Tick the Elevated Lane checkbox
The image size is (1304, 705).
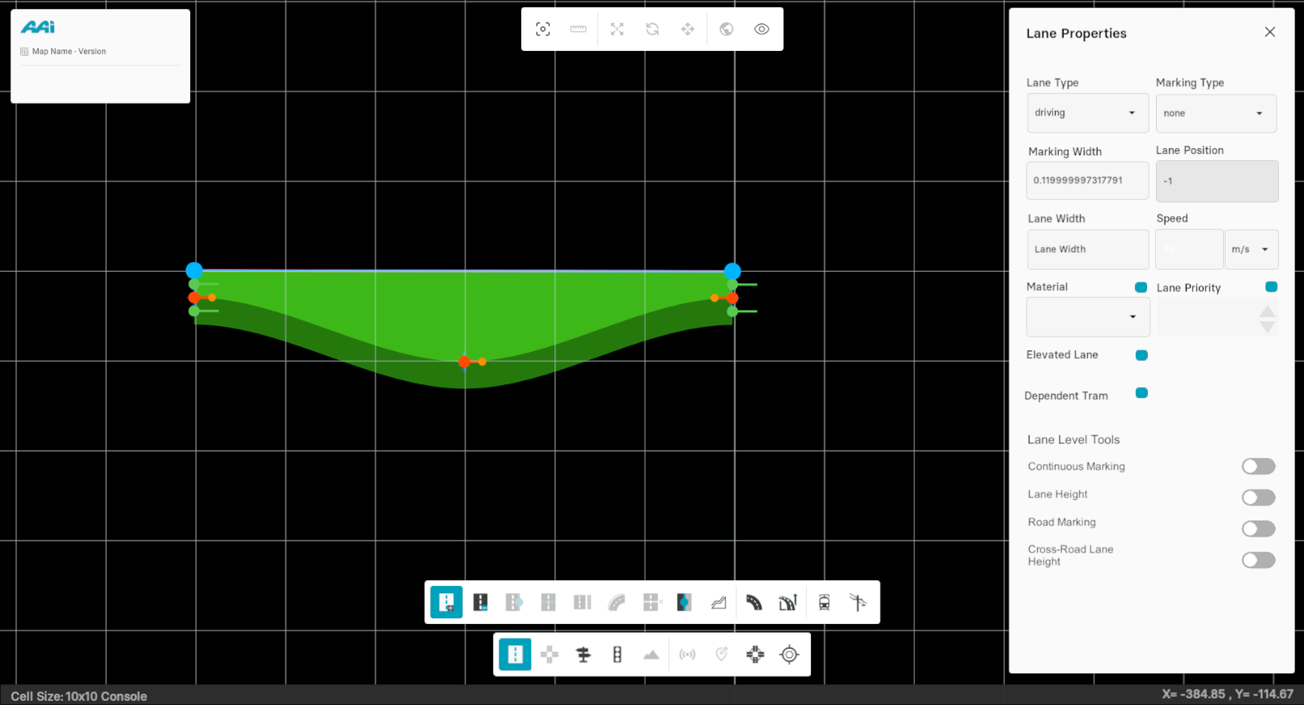(1141, 355)
